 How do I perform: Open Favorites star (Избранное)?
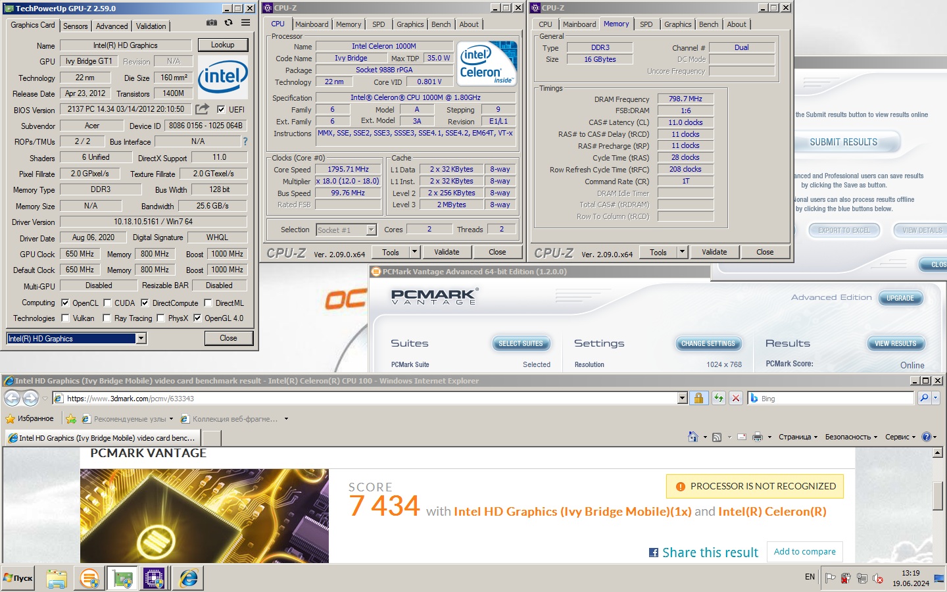(30, 418)
